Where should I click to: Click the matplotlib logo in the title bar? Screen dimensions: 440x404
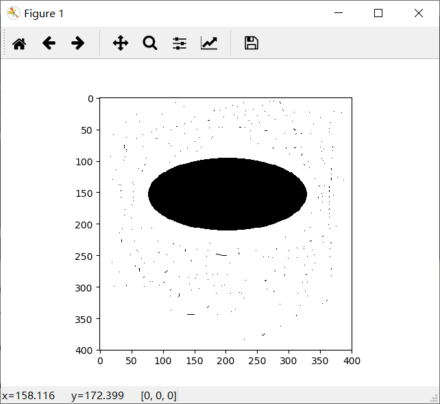(x=13, y=13)
